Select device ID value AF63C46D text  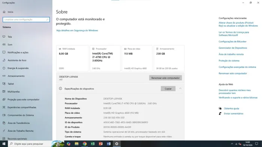point(126,122)
